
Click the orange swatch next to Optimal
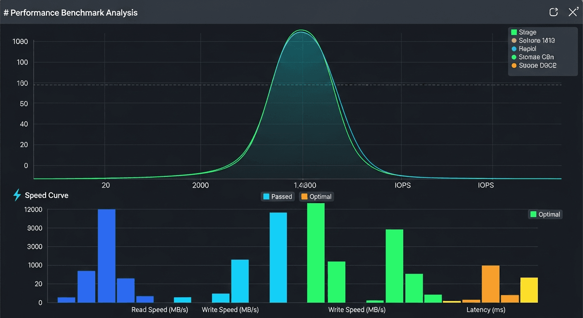[x=305, y=196]
